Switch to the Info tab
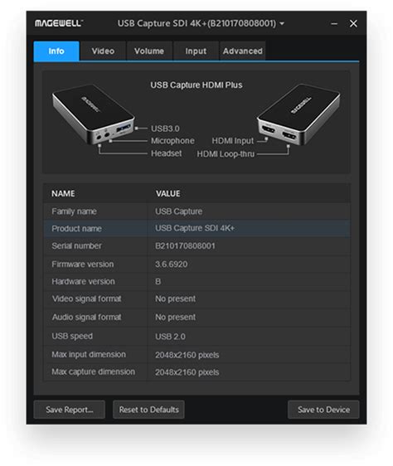Screen dimensions: 393x466 point(56,51)
